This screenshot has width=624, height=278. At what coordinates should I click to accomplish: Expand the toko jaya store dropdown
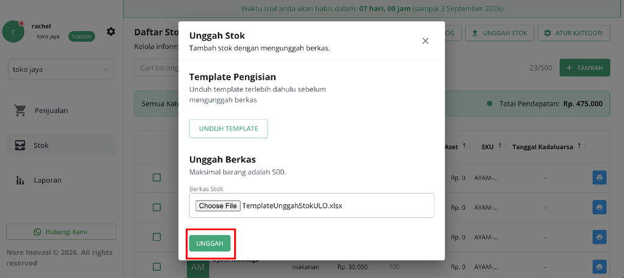[x=61, y=69]
